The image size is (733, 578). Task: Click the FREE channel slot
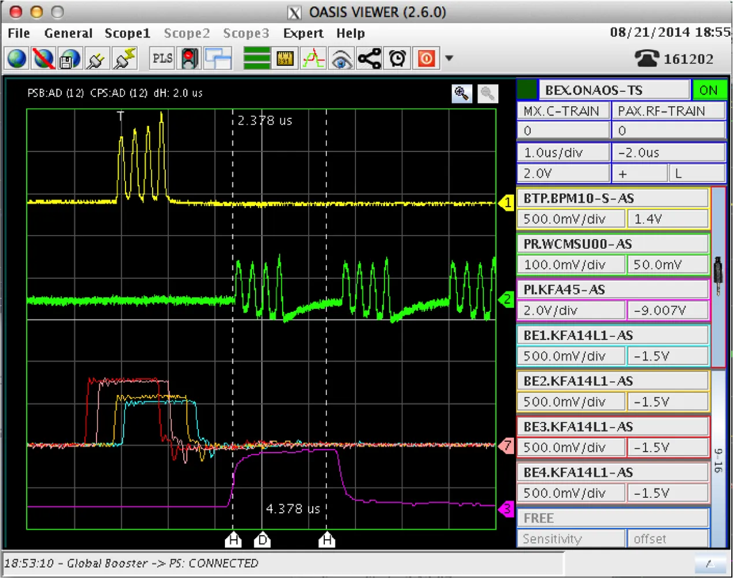click(x=613, y=518)
